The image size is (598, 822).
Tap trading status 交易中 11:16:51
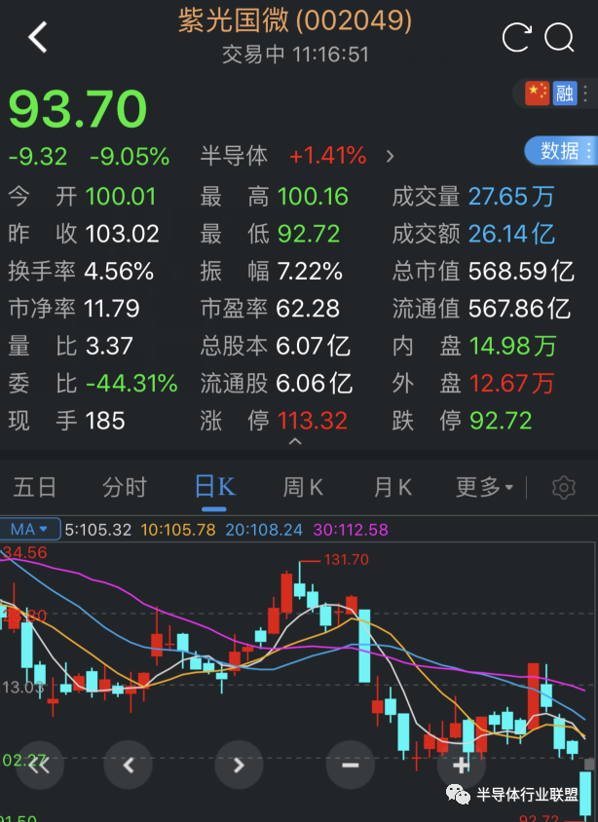point(295,55)
